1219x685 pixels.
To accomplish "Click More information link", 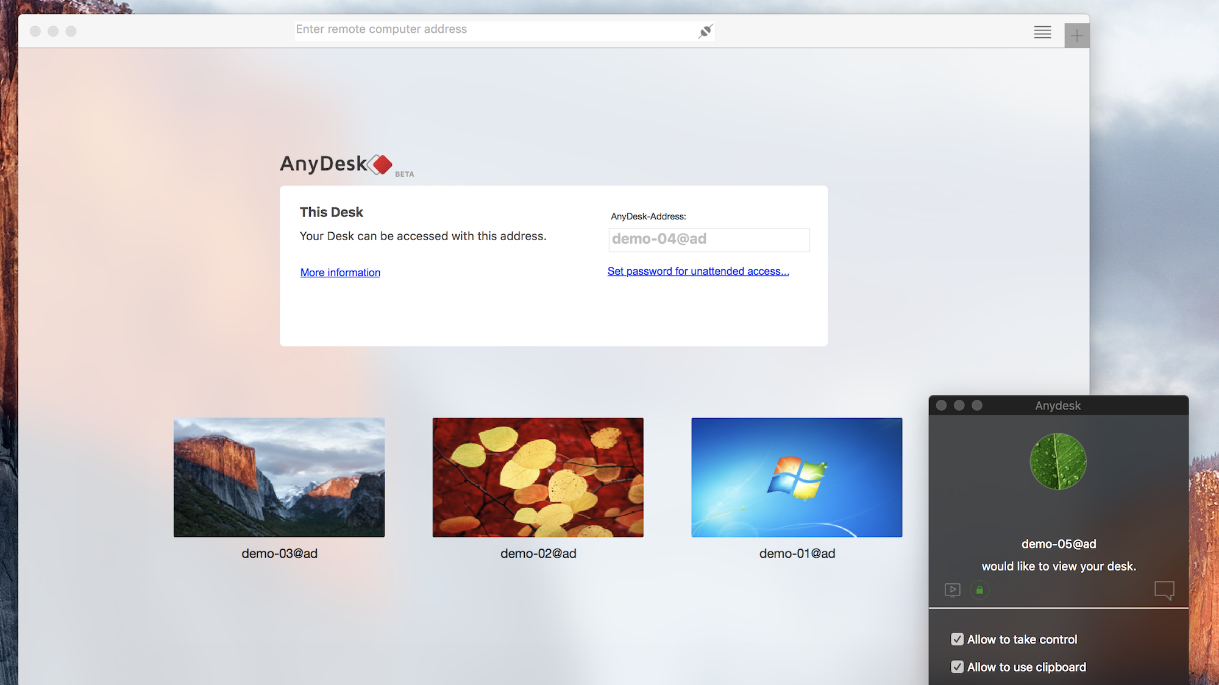I will click(340, 272).
